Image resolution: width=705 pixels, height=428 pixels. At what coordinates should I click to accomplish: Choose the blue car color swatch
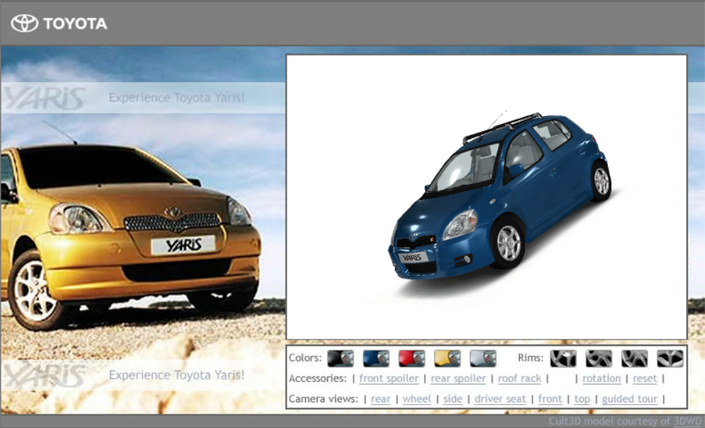[x=376, y=358]
